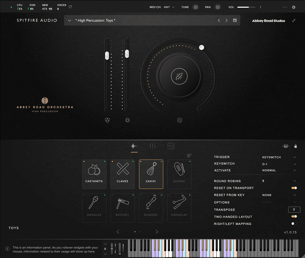
Task: Go to the previous preset
Action: click(x=219, y=21)
